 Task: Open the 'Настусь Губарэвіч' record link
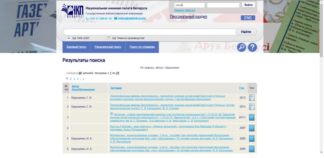168,128
